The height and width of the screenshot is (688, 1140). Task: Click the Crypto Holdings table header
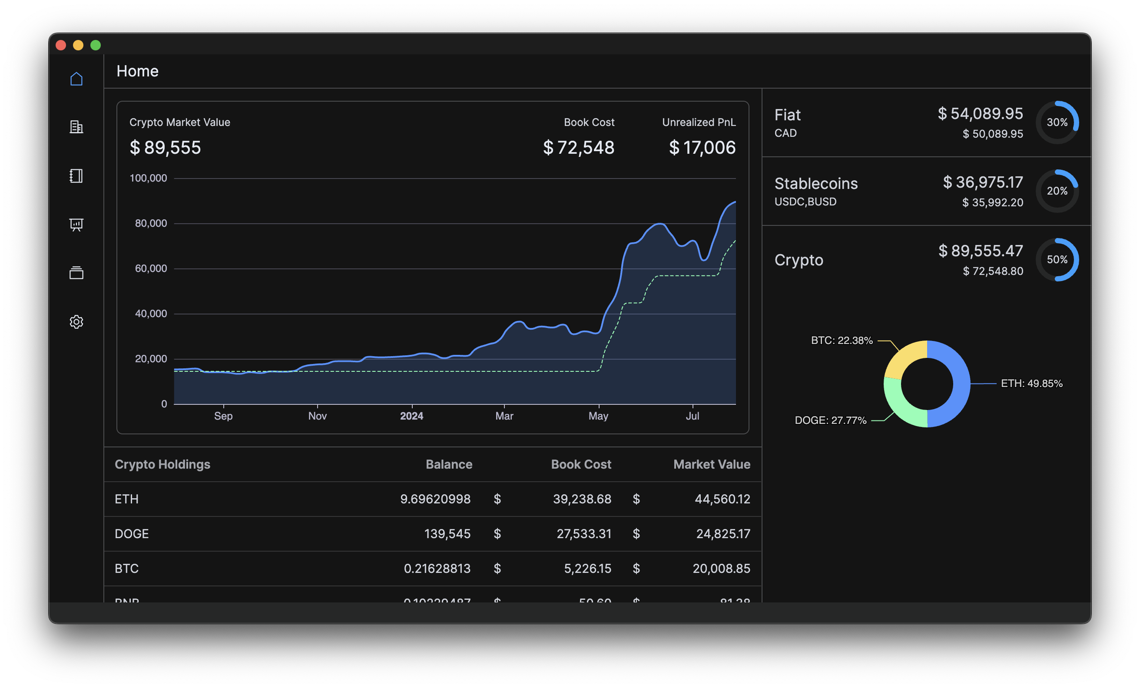[x=162, y=464]
